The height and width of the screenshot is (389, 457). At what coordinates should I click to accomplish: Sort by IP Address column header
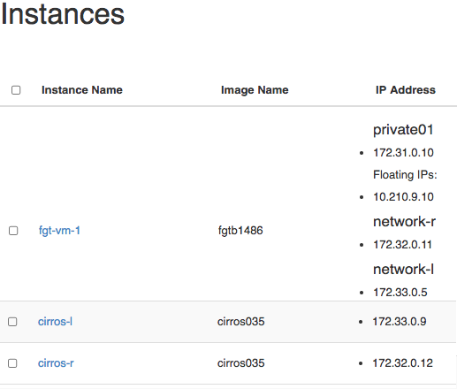[x=406, y=90]
